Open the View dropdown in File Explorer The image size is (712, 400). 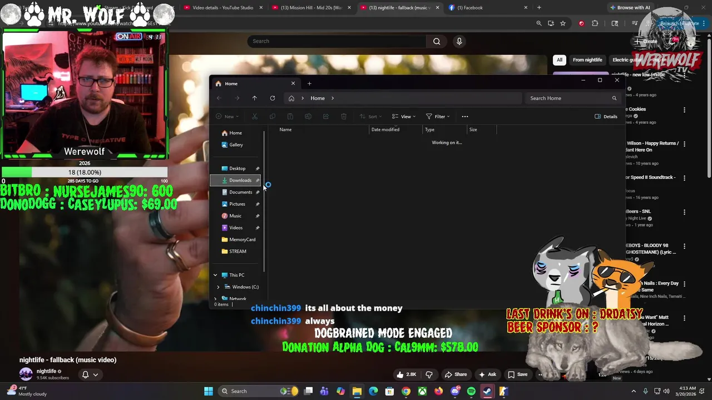(x=404, y=117)
